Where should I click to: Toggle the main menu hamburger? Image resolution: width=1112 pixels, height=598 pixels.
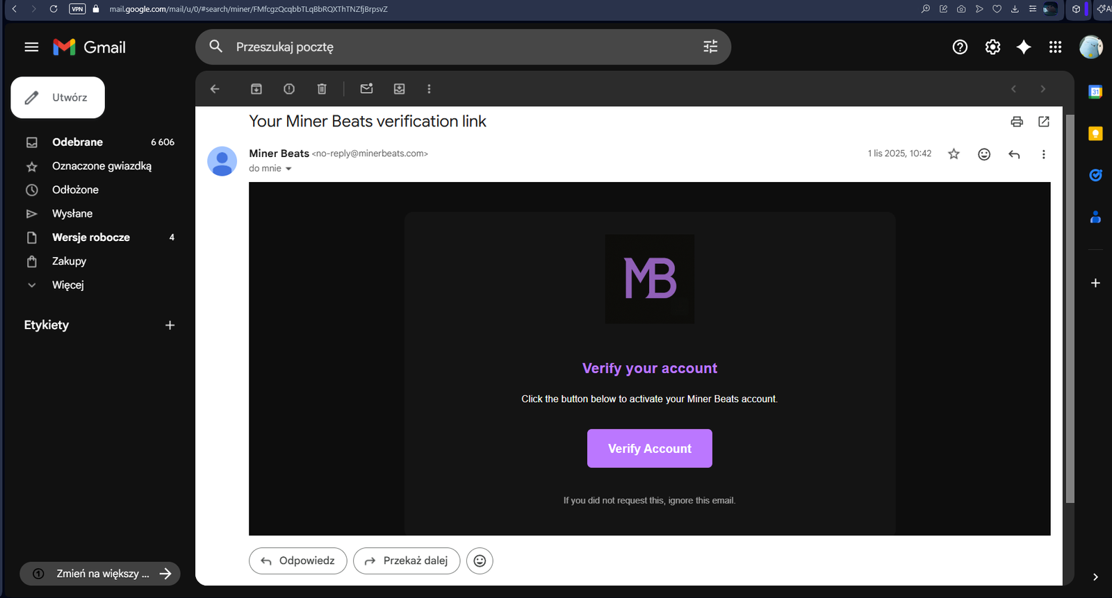31,47
